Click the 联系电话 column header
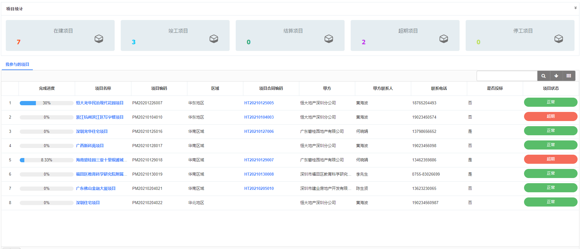 click(439, 88)
